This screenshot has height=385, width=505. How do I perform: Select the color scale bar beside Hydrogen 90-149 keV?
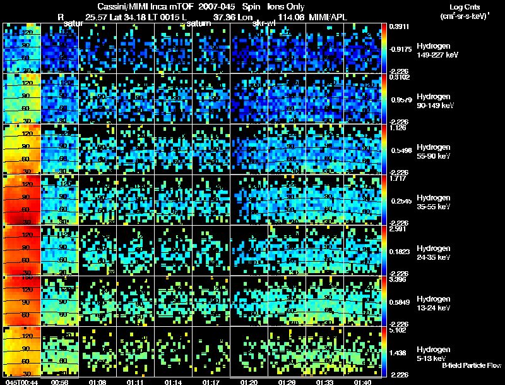point(384,99)
